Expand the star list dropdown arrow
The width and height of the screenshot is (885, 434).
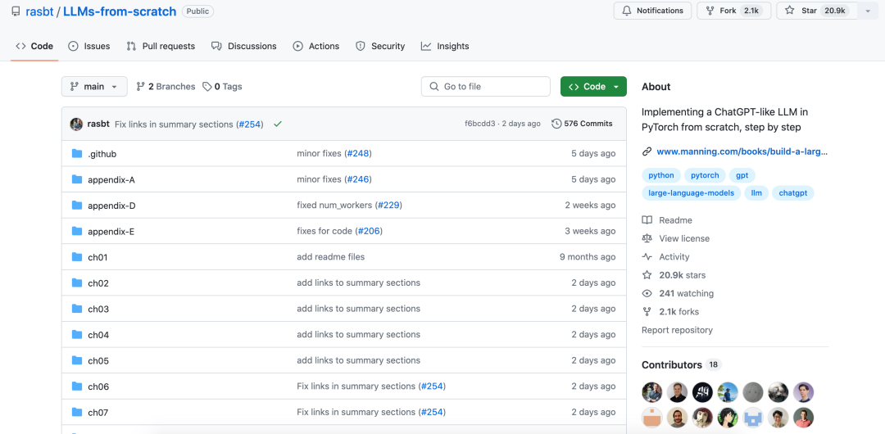tap(868, 11)
